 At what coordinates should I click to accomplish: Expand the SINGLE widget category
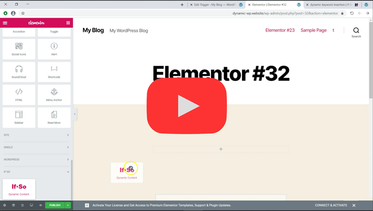click(x=36, y=147)
